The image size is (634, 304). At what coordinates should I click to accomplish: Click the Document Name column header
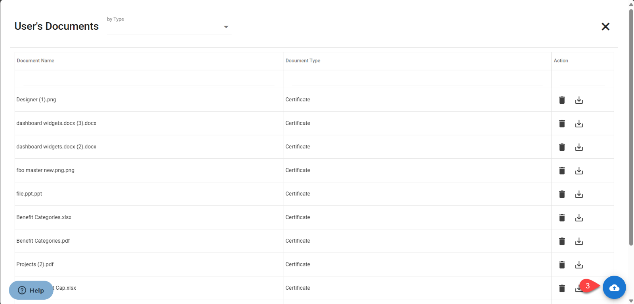click(36, 61)
